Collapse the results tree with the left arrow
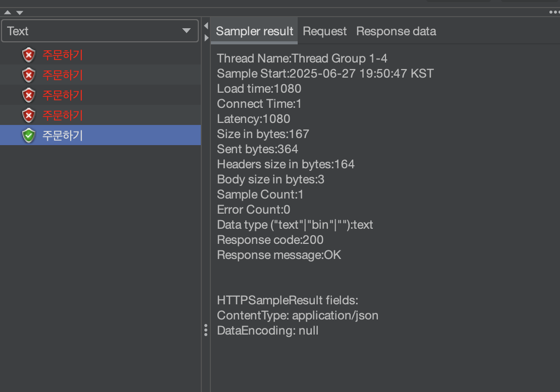Image resolution: width=560 pixels, height=392 pixels. (x=206, y=26)
